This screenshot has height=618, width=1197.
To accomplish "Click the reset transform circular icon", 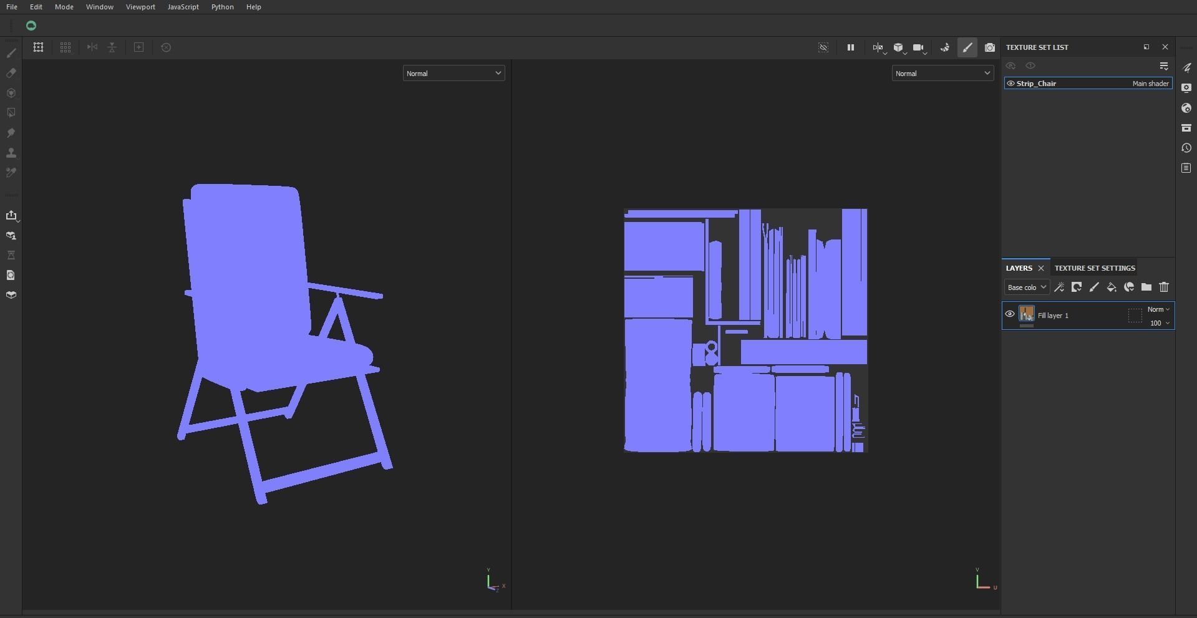I will (166, 47).
